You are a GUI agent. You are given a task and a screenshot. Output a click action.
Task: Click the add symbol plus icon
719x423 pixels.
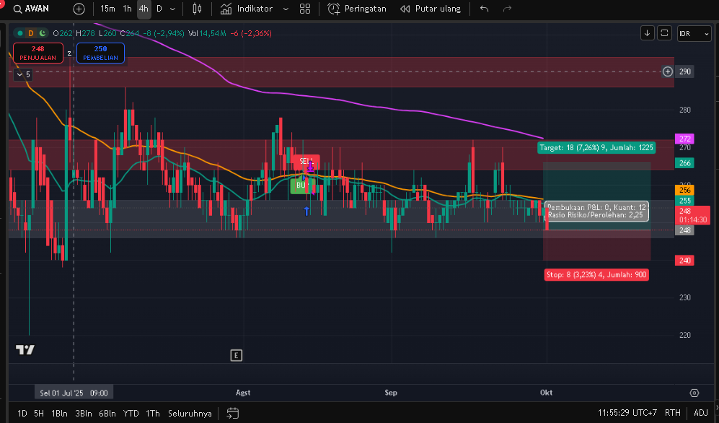tap(79, 9)
